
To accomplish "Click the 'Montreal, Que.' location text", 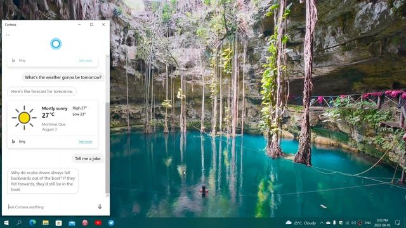I will 54,124.
